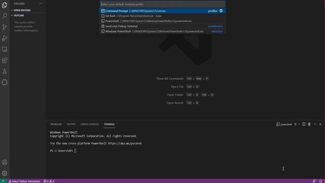Maximize panel with the up chevron
Viewport: 325px width, 183px height.
[315, 124]
